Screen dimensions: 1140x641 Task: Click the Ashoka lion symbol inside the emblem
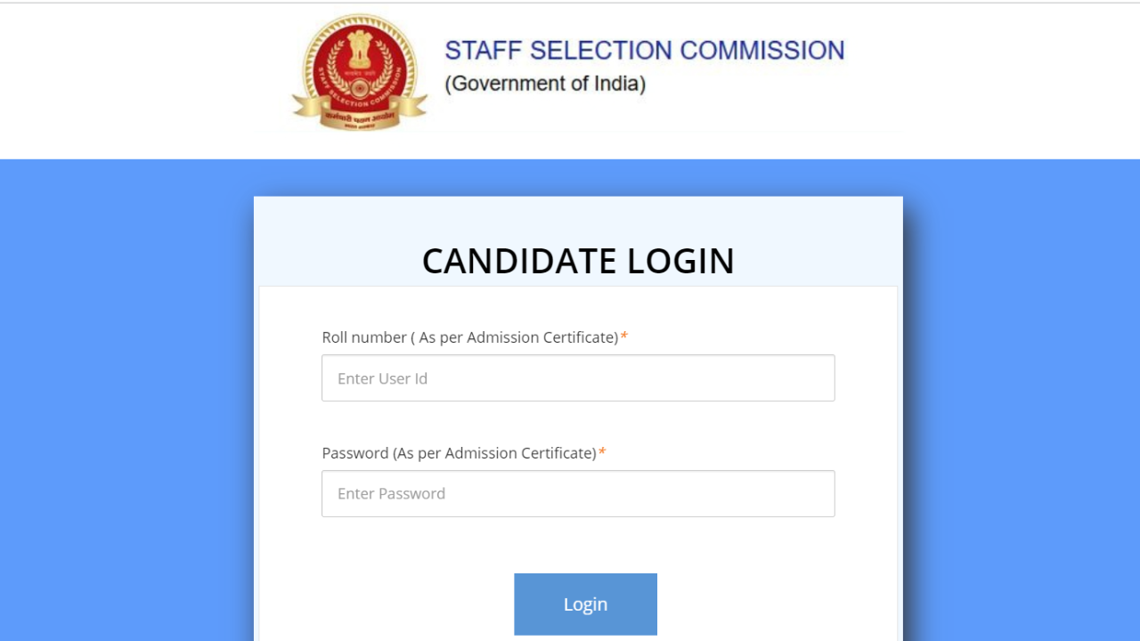[x=360, y=52]
